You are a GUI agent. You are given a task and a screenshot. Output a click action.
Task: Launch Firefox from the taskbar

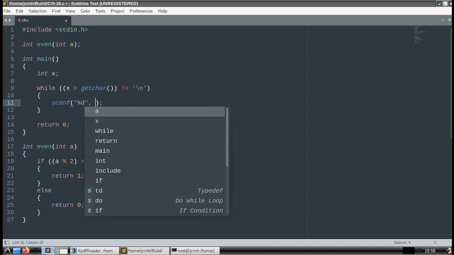tap(26, 251)
